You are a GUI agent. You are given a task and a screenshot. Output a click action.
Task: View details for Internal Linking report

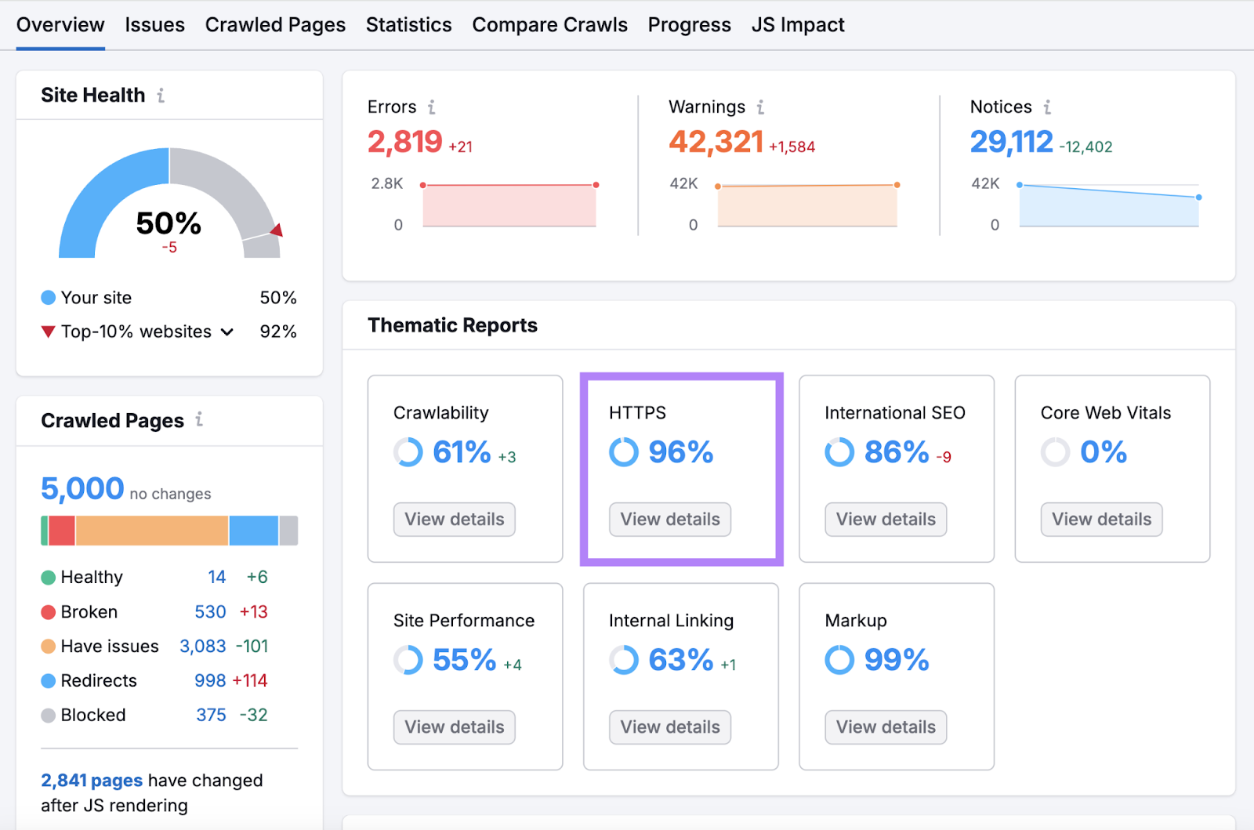point(670,727)
